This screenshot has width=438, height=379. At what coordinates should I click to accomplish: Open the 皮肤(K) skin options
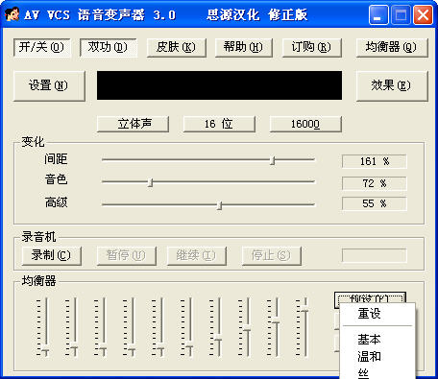coord(176,48)
